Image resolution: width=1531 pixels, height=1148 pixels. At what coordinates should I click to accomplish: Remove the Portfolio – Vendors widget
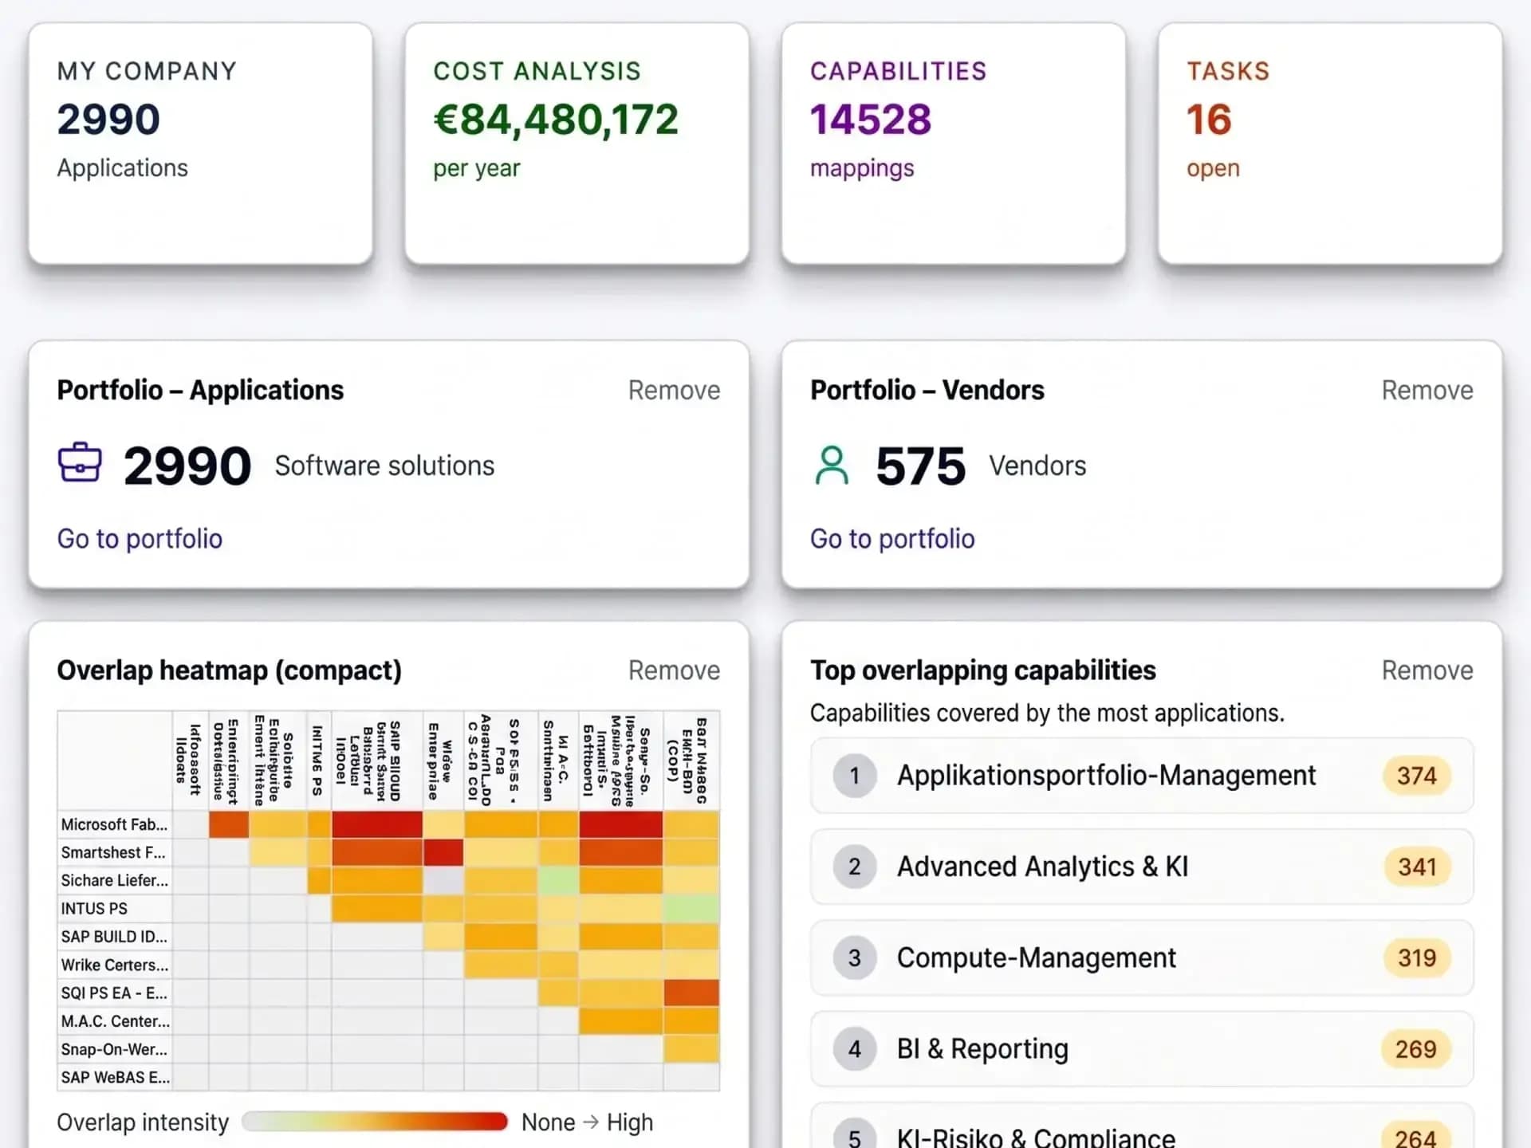pos(1427,391)
